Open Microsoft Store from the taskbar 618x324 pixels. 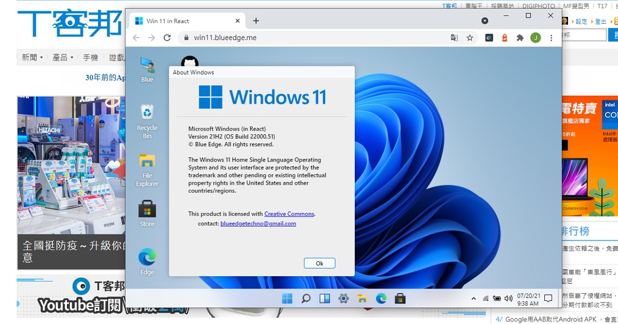point(400,298)
